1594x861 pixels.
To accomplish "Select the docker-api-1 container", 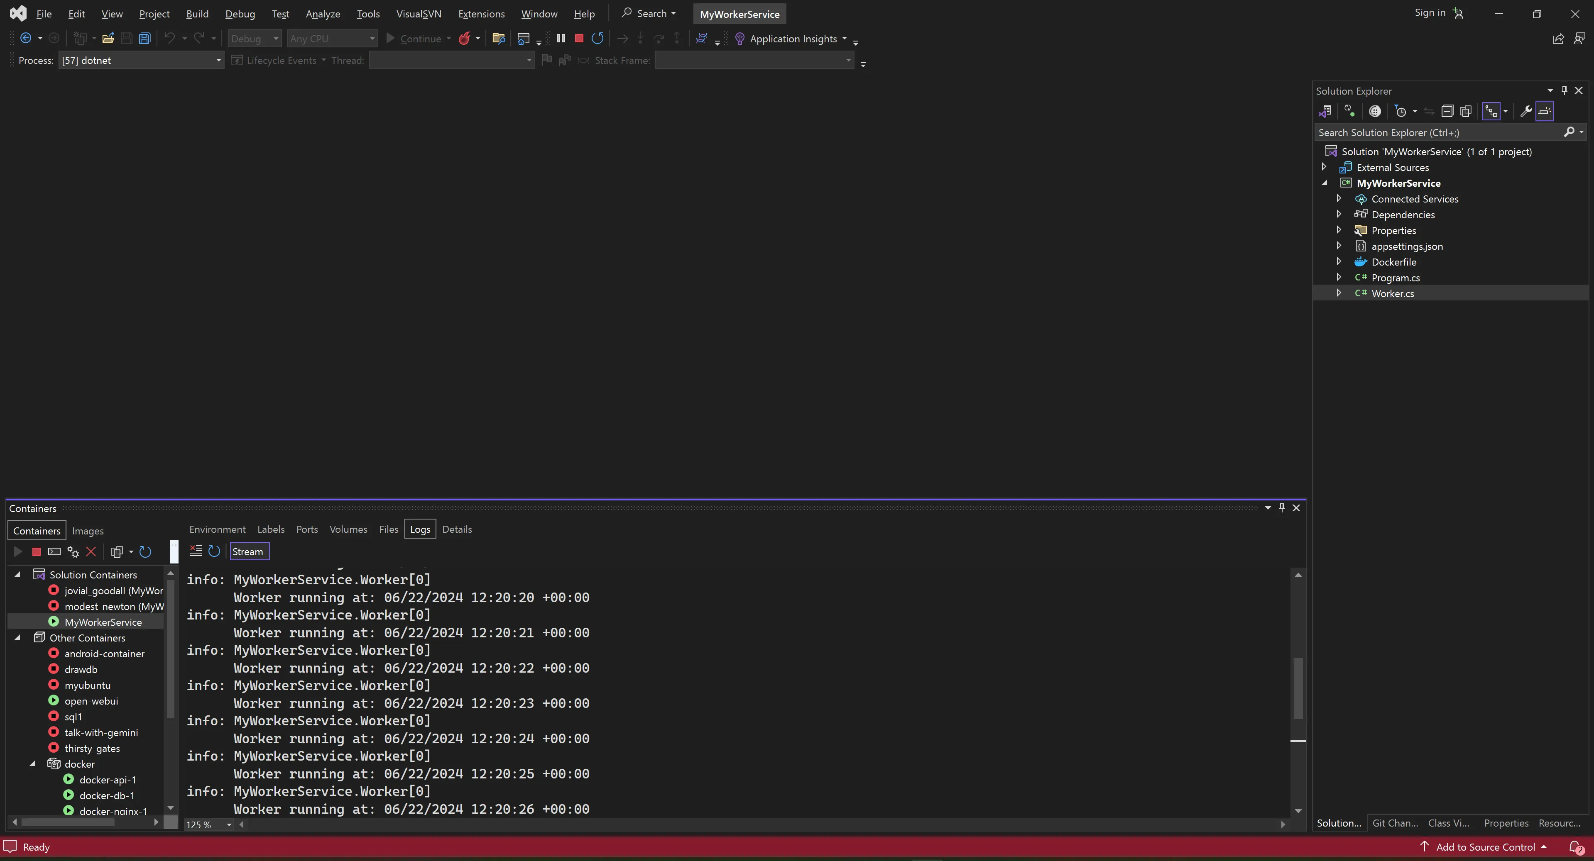I will [108, 780].
